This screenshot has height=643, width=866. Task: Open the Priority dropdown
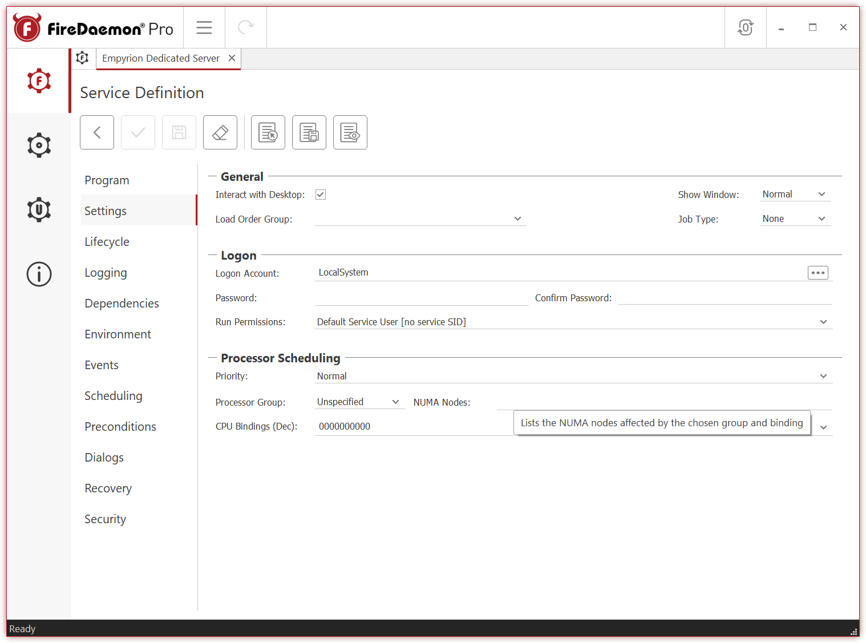point(573,376)
